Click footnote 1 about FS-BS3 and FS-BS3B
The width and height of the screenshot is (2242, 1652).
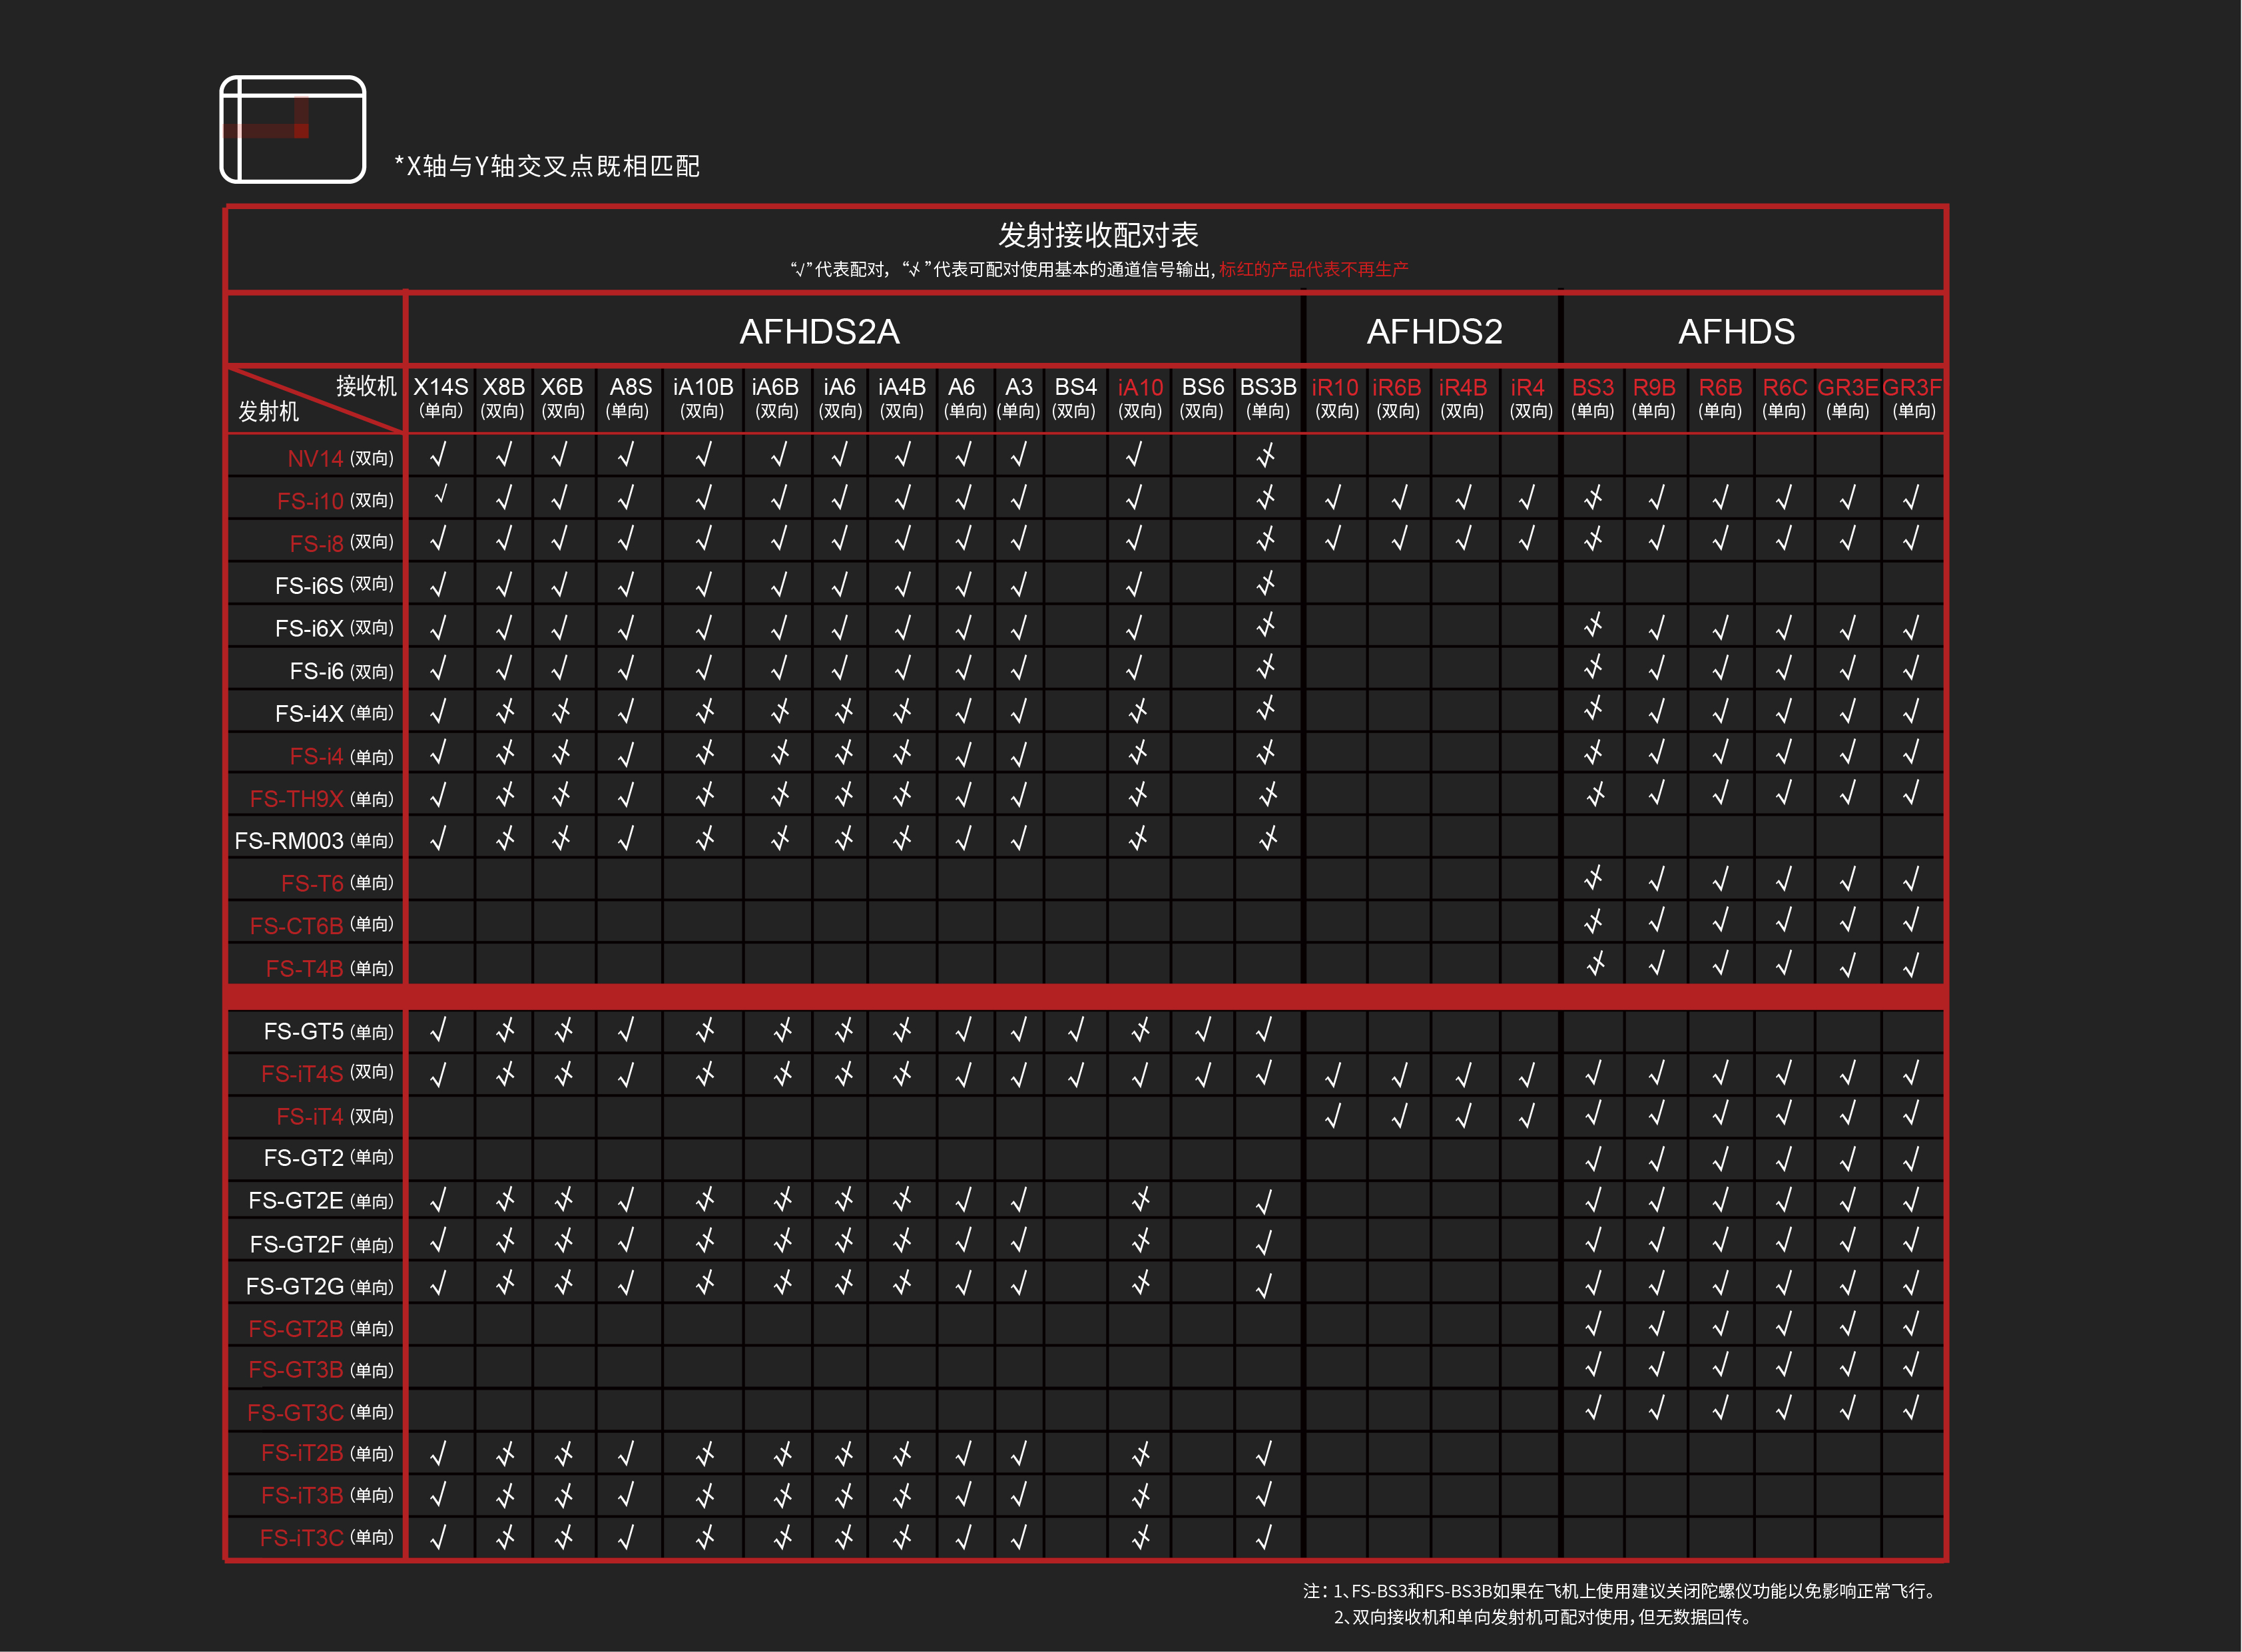click(x=1620, y=1590)
